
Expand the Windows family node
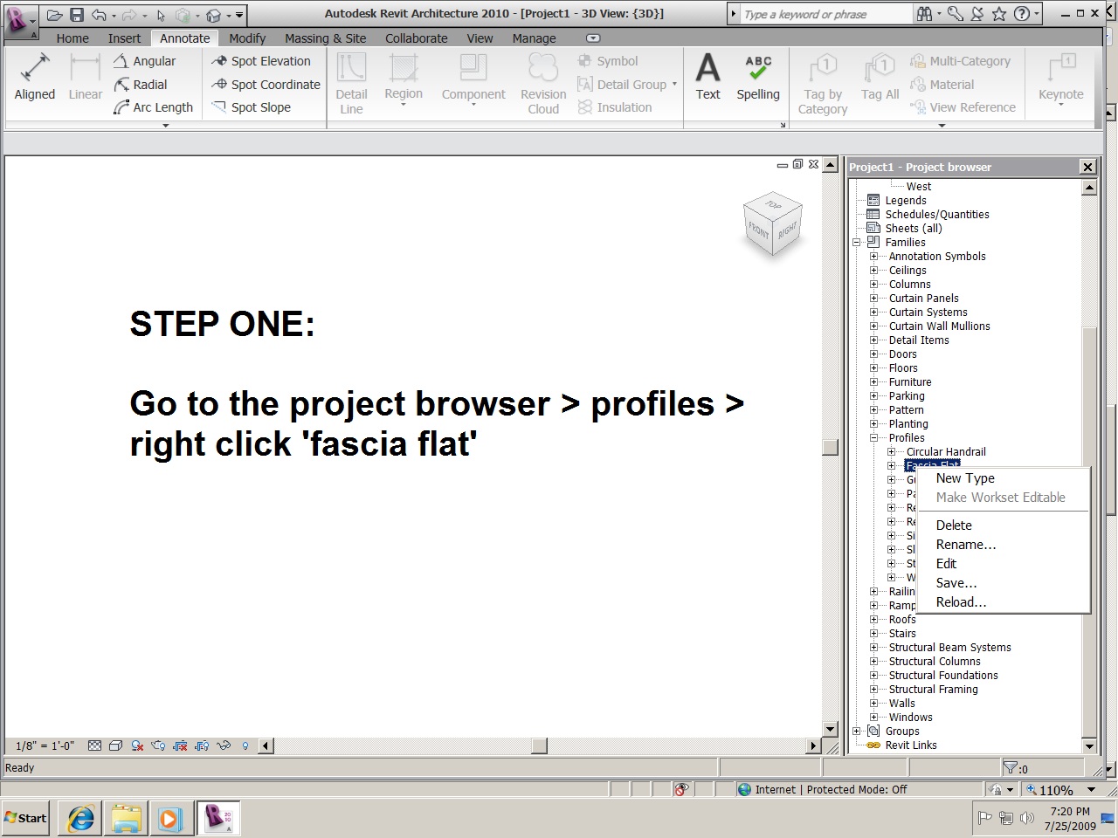(x=873, y=718)
